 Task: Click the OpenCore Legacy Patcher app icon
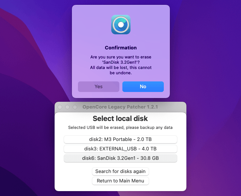tap(120, 24)
